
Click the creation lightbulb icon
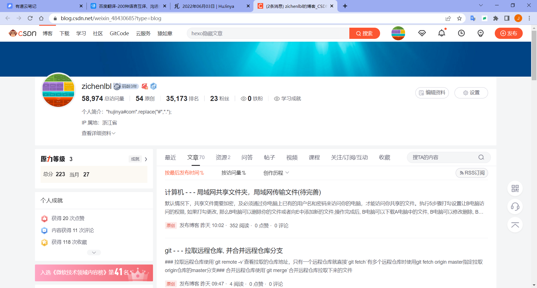(481, 33)
